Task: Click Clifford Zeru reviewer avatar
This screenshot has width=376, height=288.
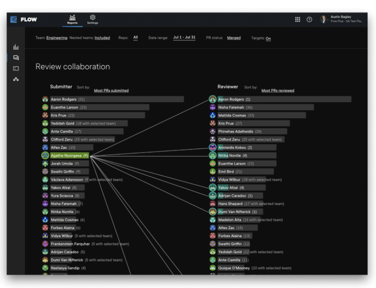Action: [x=212, y=140]
